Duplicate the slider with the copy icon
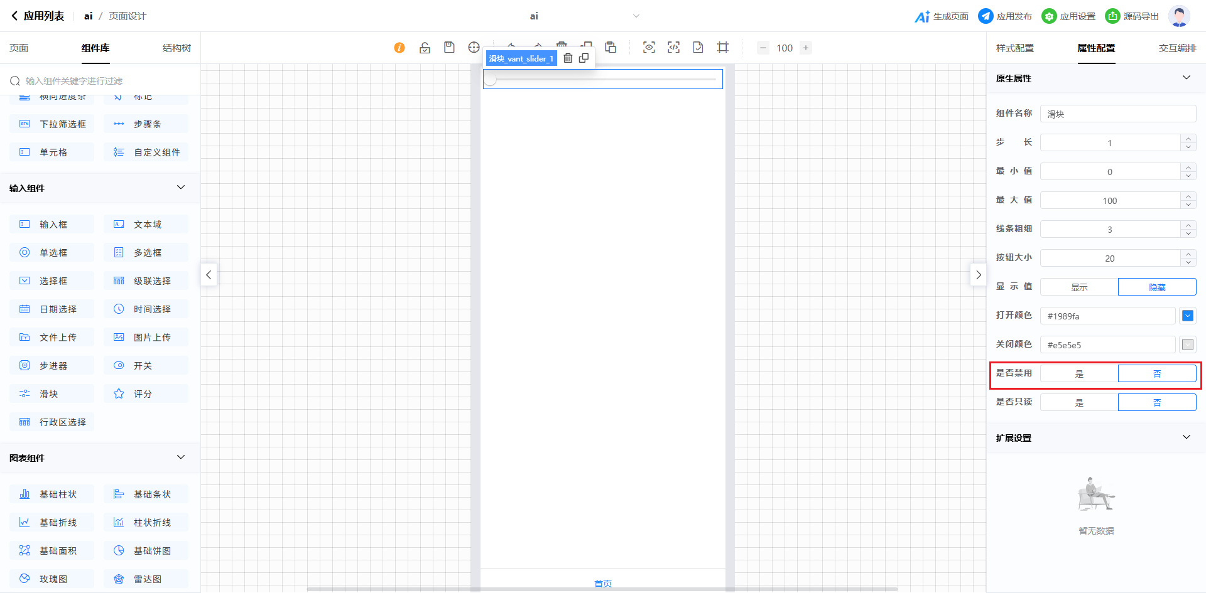The width and height of the screenshot is (1206, 593). tap(584, 58)
